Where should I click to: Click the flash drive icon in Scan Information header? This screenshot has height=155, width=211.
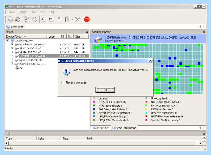click(x=98, y=39)
